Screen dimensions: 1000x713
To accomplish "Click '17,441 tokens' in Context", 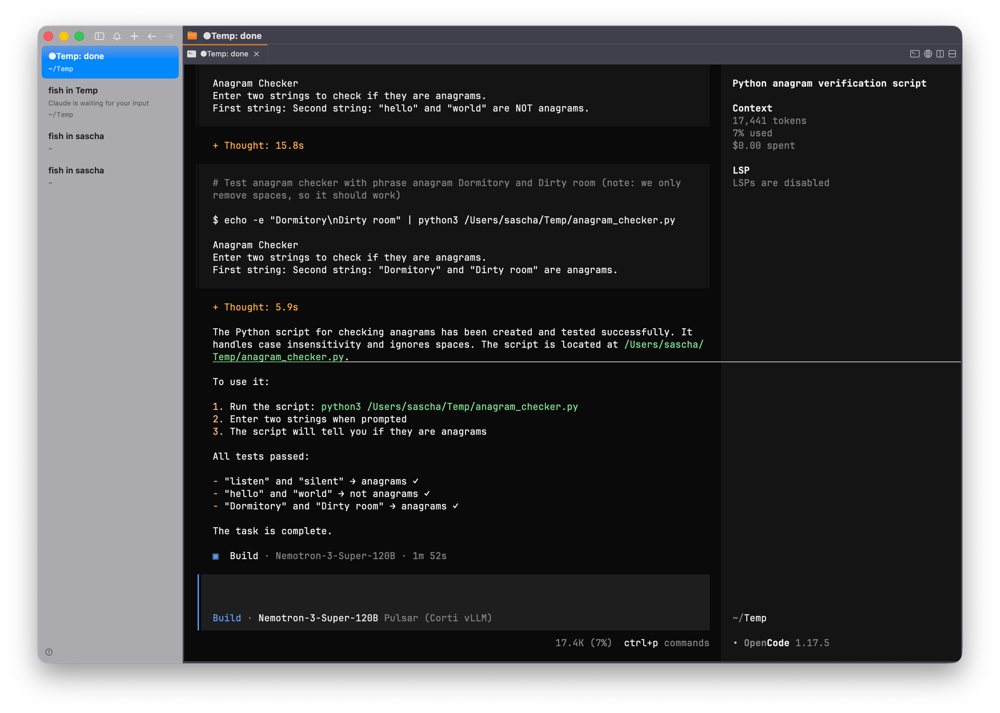I will 769,121.
